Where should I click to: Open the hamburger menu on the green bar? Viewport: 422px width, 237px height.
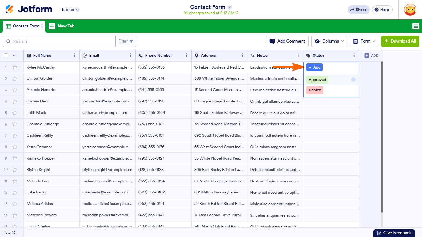tap(416, 26)
